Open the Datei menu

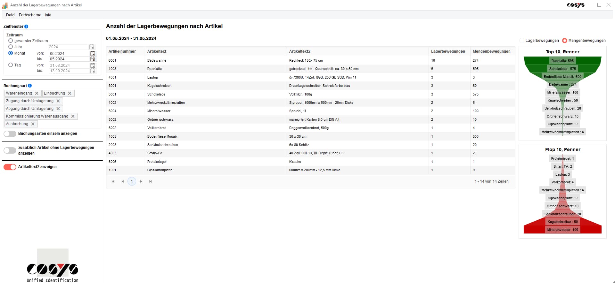click(11, 15)
